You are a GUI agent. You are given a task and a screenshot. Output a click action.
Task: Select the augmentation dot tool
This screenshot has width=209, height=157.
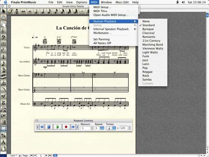[82, 11]
